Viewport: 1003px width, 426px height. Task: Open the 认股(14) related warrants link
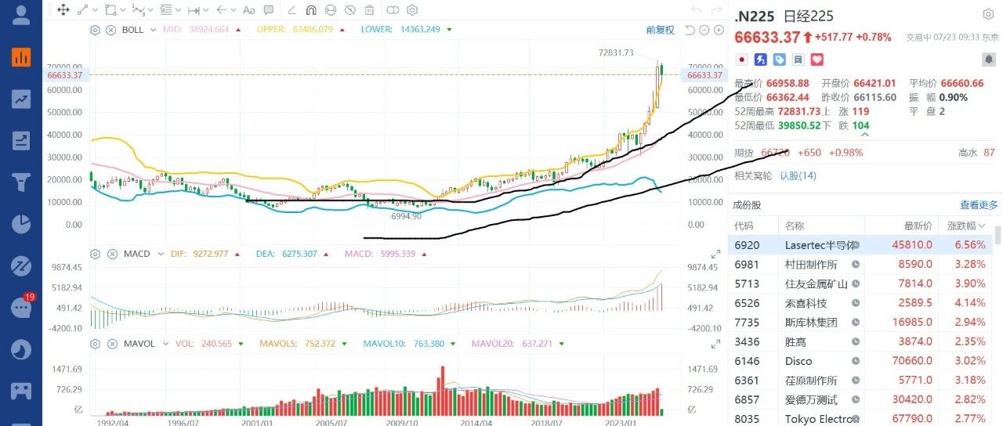[x=798, y=175]
